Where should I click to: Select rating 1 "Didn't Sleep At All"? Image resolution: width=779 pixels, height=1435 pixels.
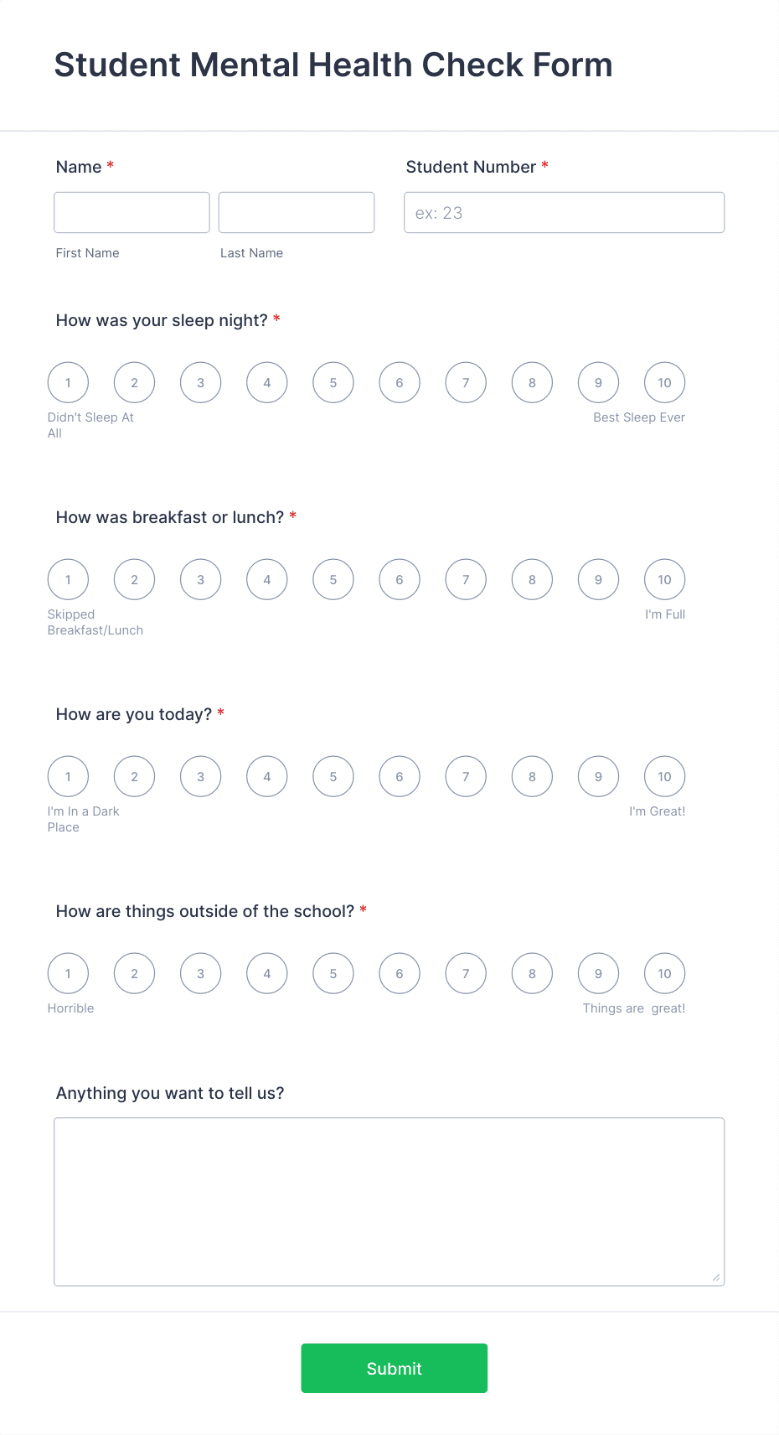[x=68, y=382]
